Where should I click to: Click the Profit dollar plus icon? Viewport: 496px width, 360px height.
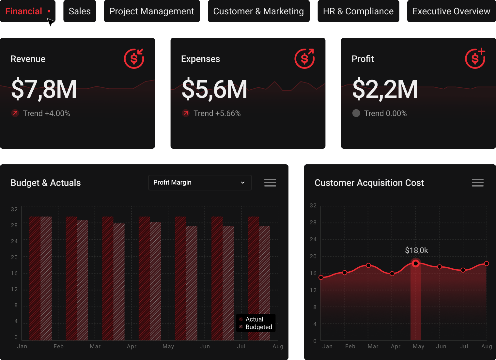[x=475, y=58]
